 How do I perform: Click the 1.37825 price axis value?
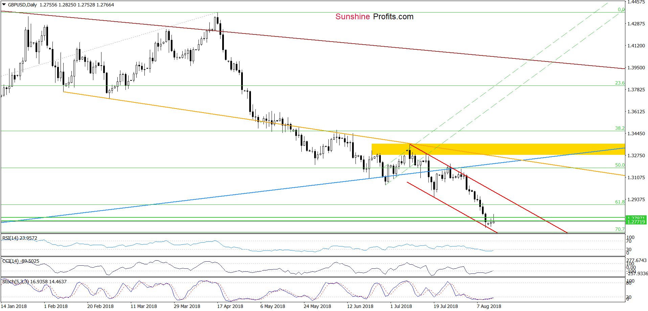coord(636,90)
